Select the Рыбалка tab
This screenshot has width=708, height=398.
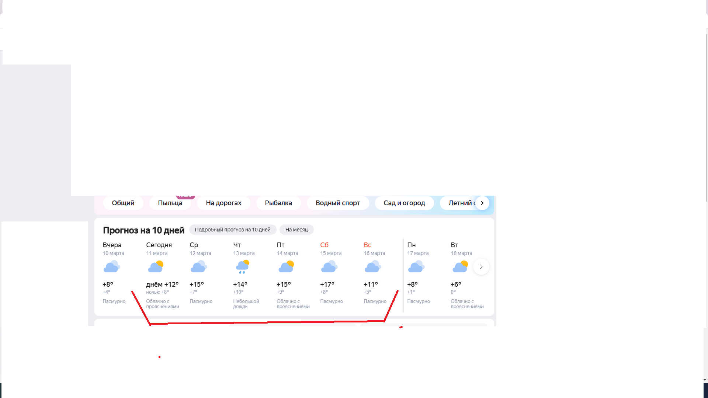point(278,203)
